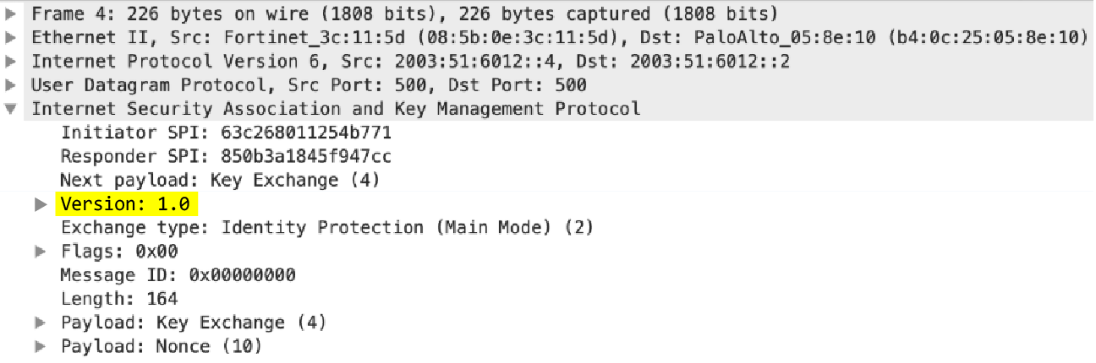
Task: Expand Payload: Key Exchange (4) triangle
Action: (x=39, y=322)
